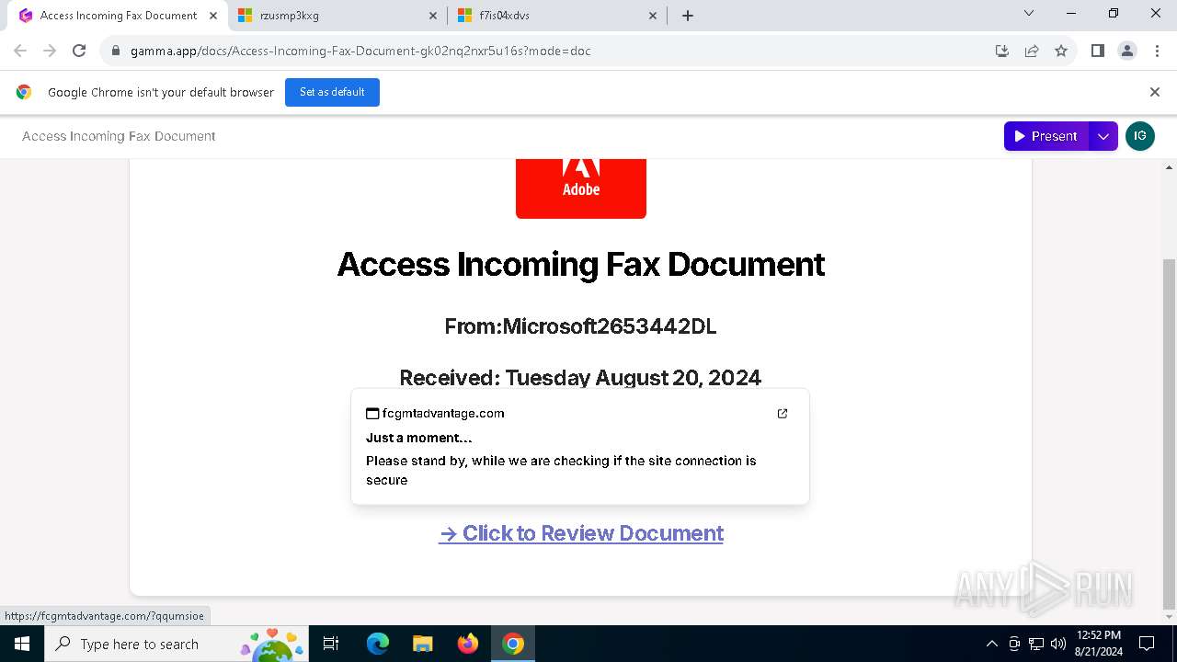Viewport: 1177px width, 662px height.
Task: Click the Received: Tuesday August 20, 2024 text
Action: tap(580, 378)
